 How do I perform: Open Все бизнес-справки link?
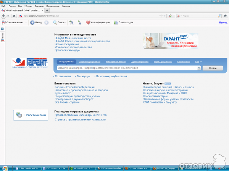[x=67, y=102]
